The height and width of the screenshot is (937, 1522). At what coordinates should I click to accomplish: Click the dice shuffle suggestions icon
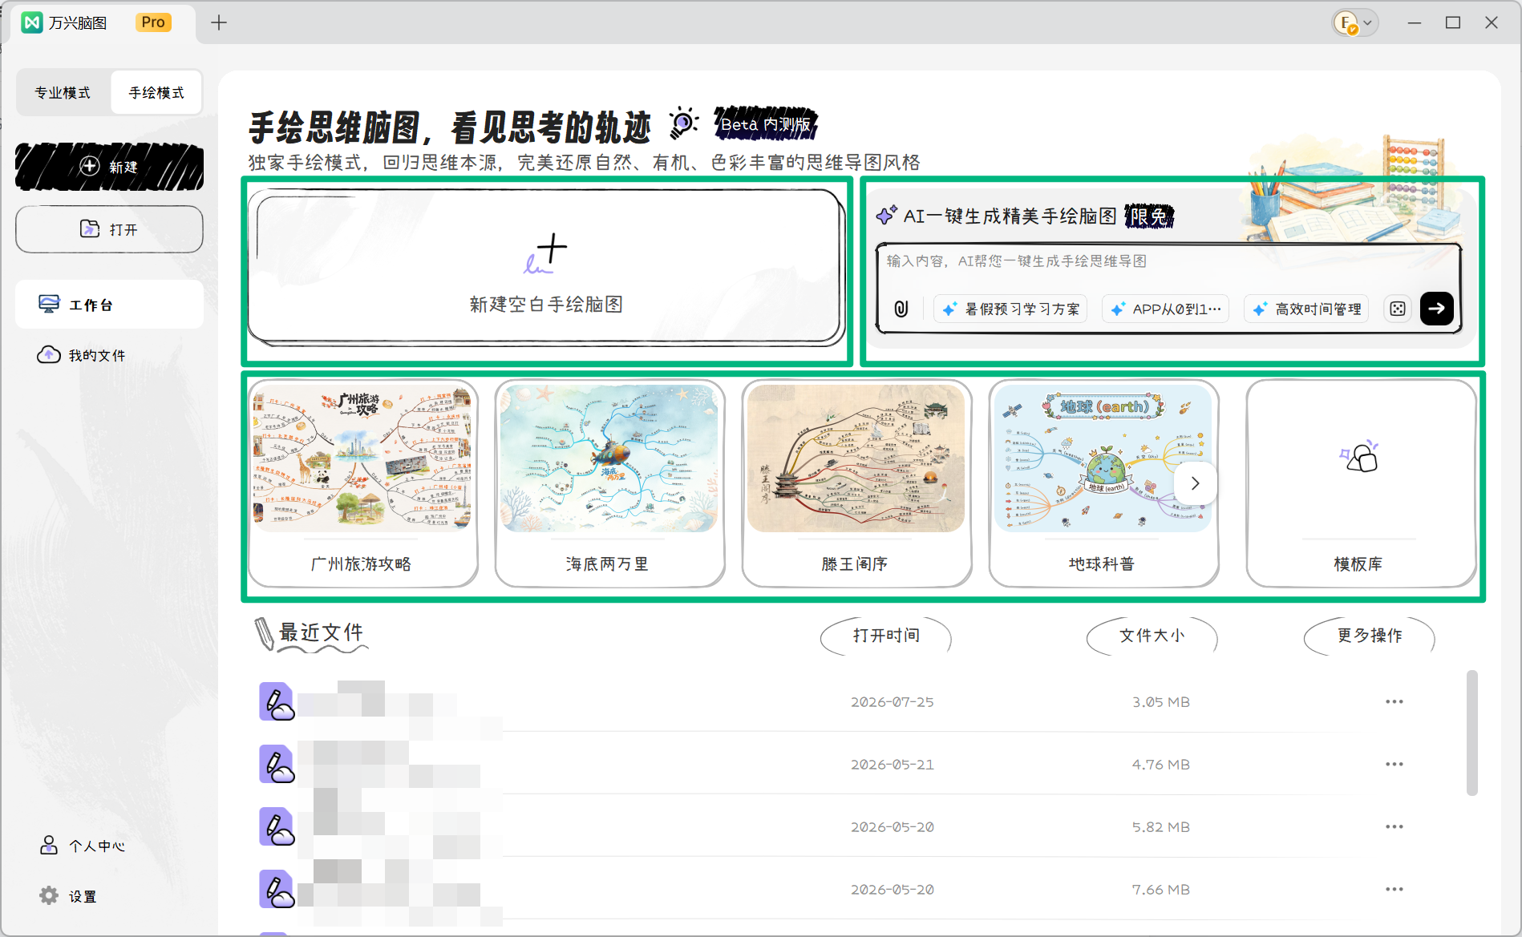tap(1398, 309)
